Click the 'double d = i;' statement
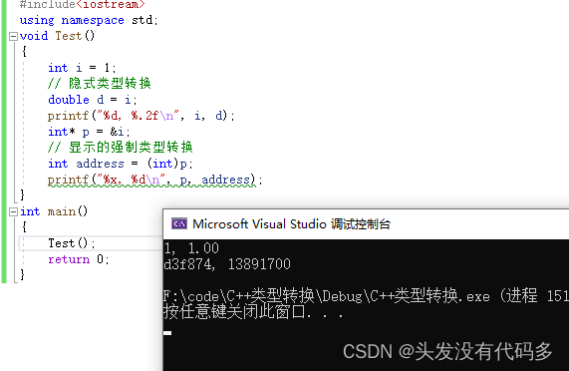Image resolution: width=569 pixels, height=371 pixels. 92,100
